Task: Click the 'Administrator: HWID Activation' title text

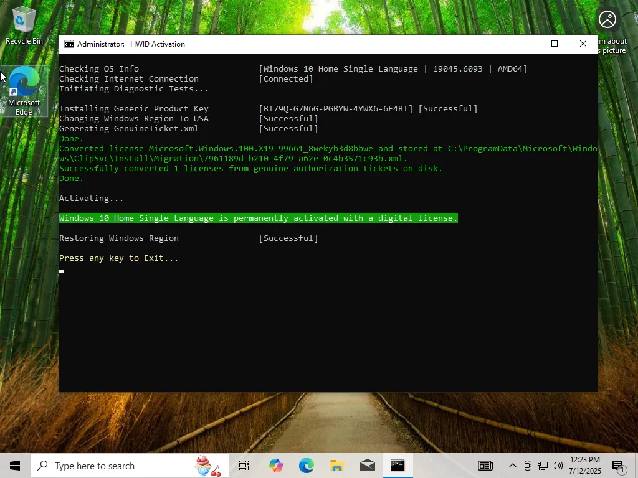Action: (x=131, y=44)
